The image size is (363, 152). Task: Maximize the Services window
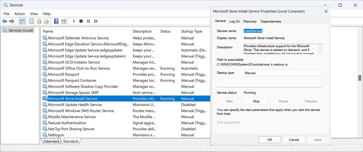coord(340,5)
